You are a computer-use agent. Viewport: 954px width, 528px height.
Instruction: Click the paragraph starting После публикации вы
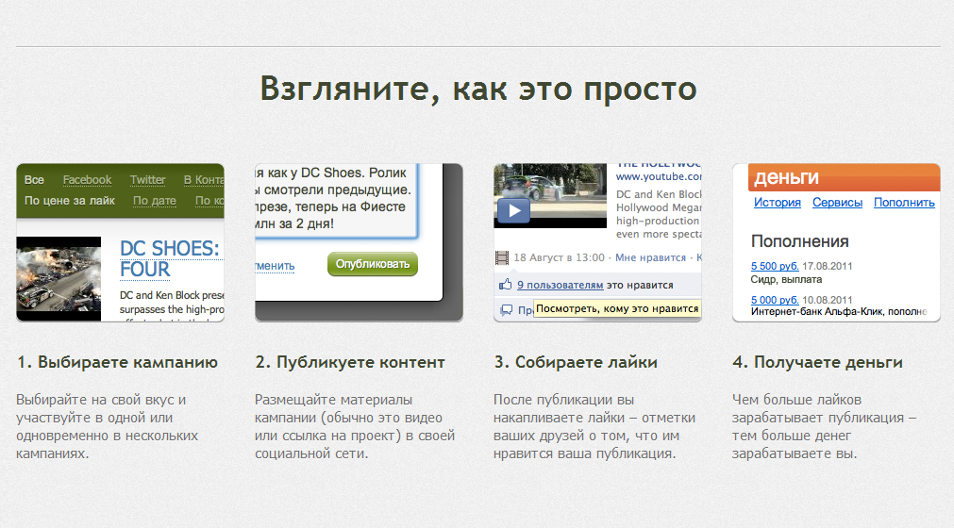click(594, 426)
